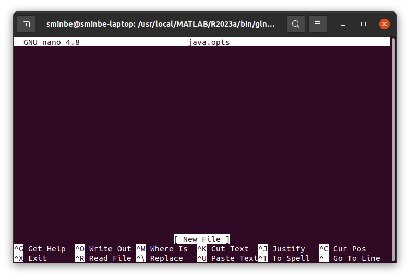
Task: Click the ^\ Replace shortcut
Action: click(160, 258)
